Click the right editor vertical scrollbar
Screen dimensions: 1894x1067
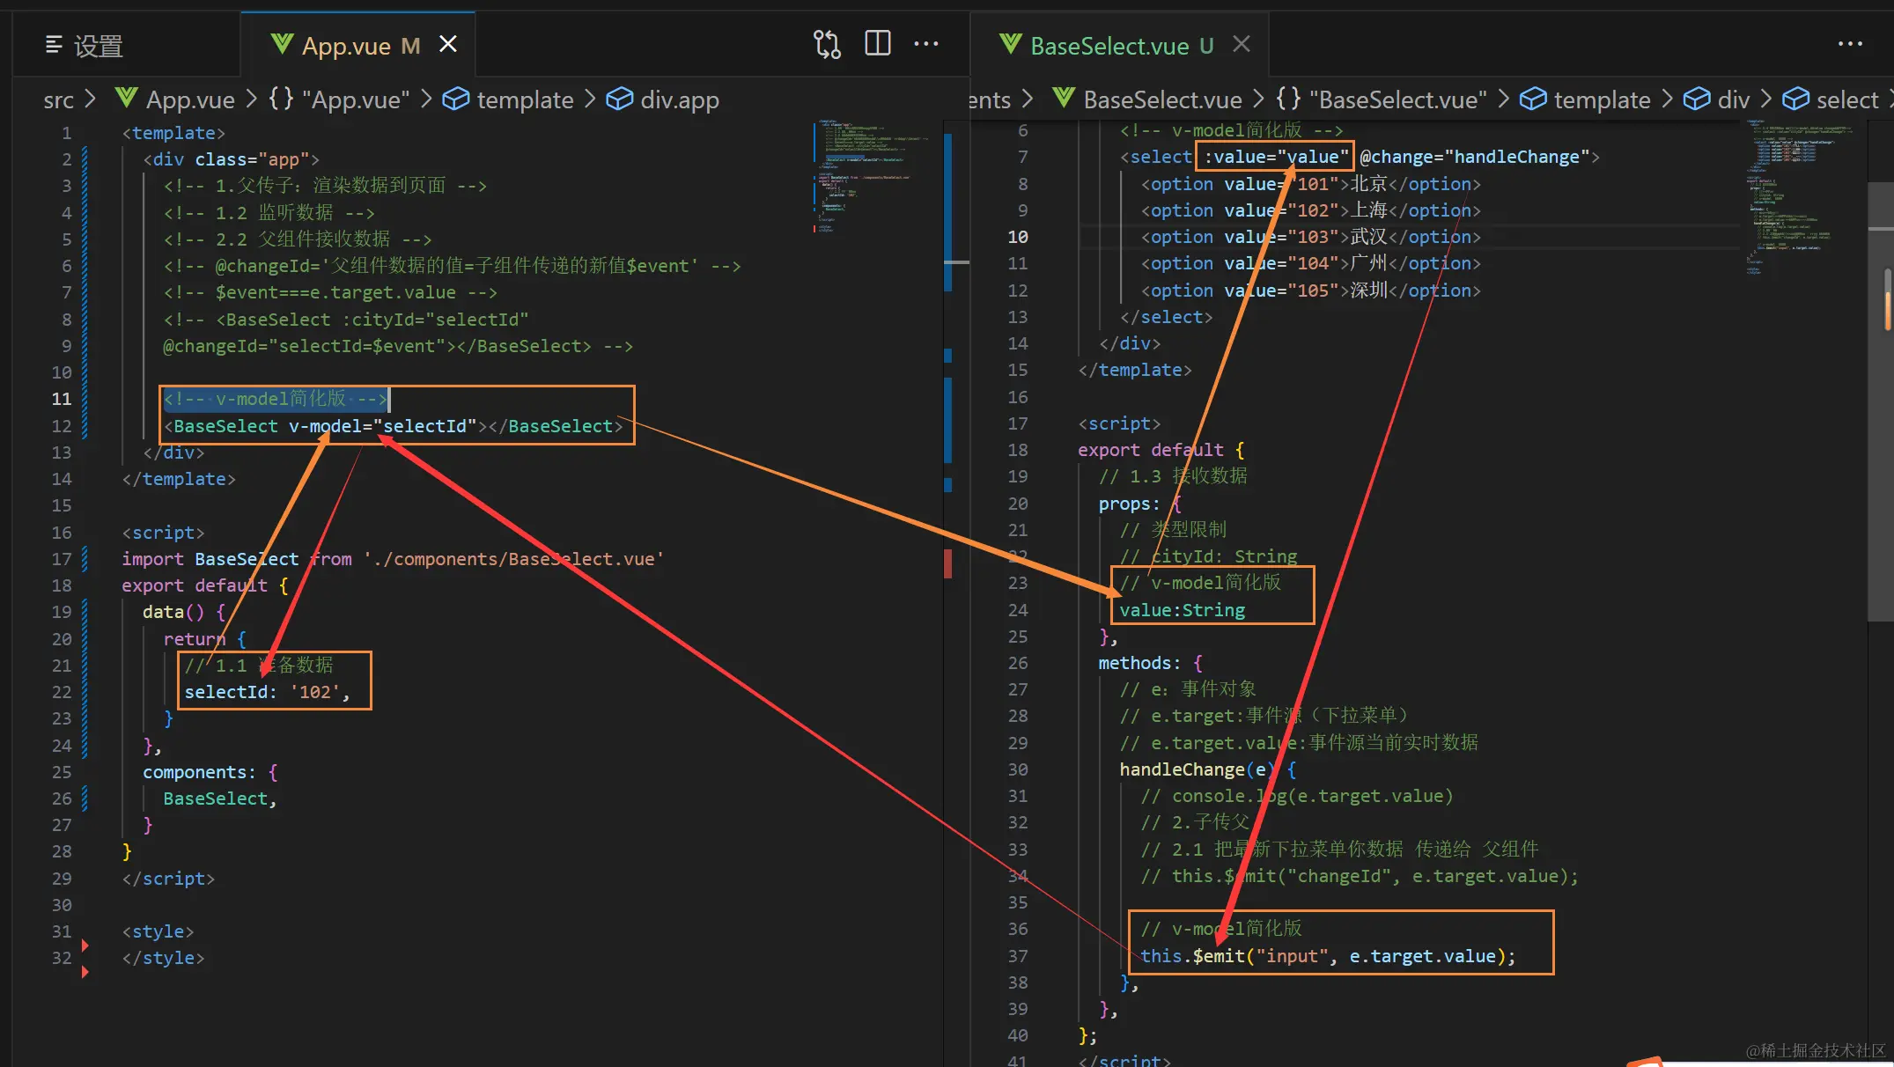pyautogui.click(x=1881, y=401)
